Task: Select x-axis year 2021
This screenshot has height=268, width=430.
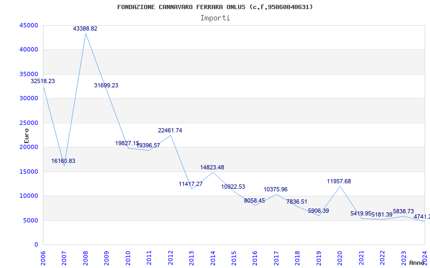Action: [x=361, y=258]
